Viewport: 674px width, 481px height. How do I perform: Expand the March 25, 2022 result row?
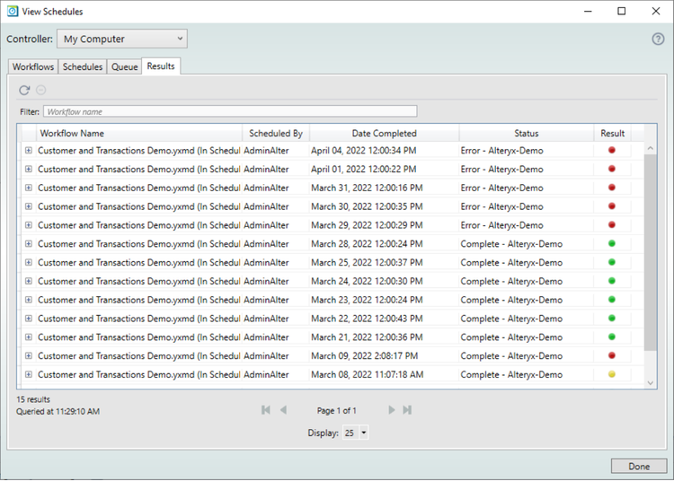(29, 262)
